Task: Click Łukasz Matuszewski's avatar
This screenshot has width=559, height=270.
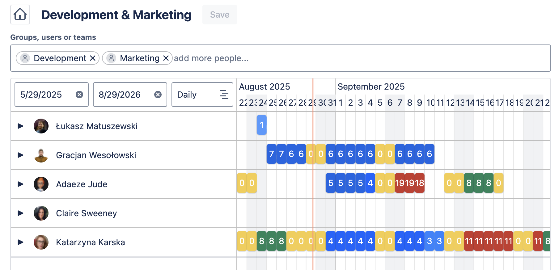Action: click(41, 126)
